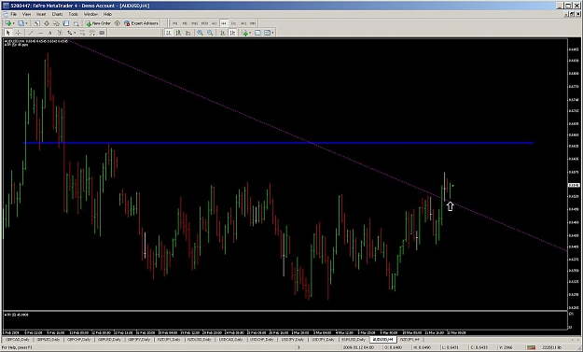The image size is (583, 352).
Task: Toggle Chart Shift
Action: tap(233, 33)
